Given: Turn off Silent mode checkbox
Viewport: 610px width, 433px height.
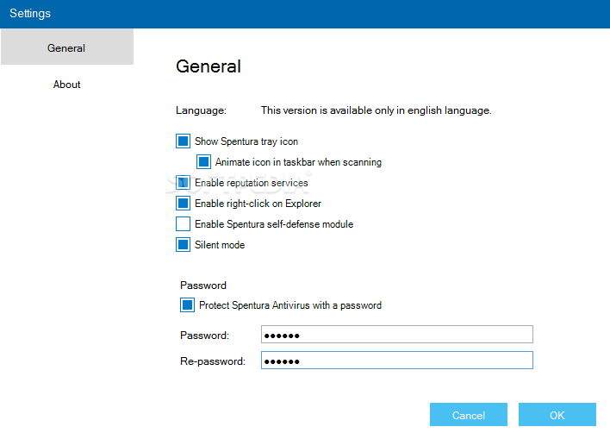Looking at the screenshot, I should pos(183,245).
